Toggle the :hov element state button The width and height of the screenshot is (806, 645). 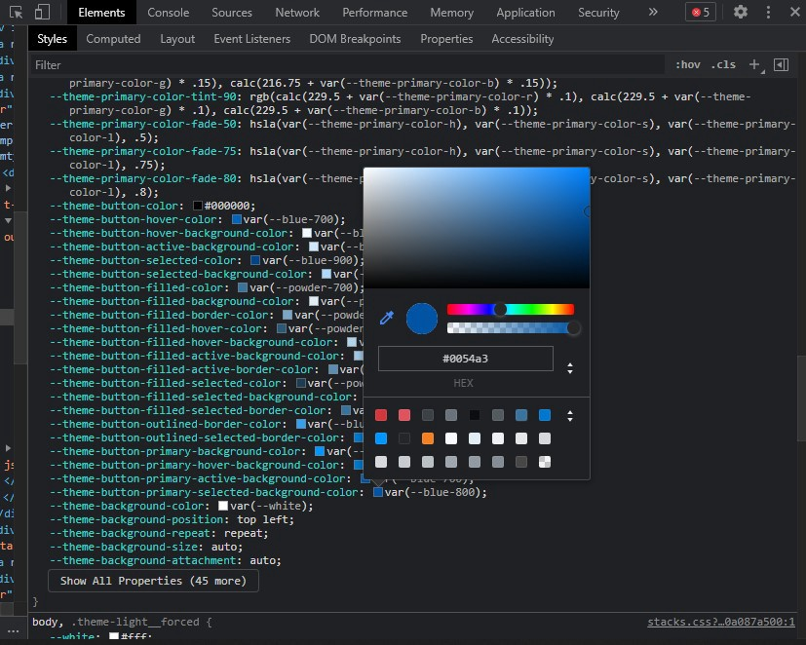(687, 64)
